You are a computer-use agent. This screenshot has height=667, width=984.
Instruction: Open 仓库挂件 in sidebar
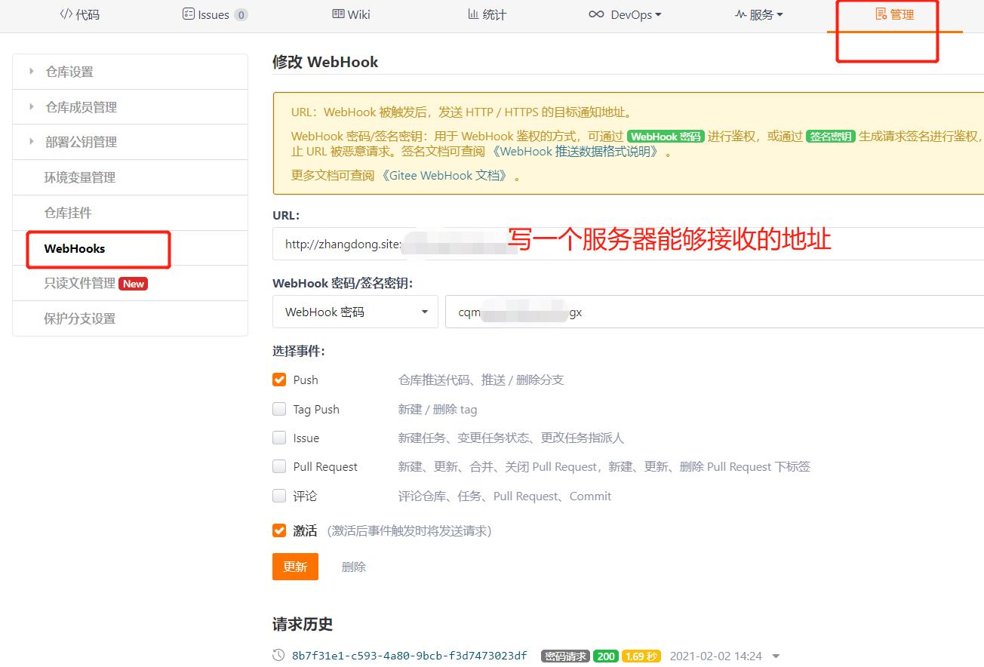pos(131,213)
